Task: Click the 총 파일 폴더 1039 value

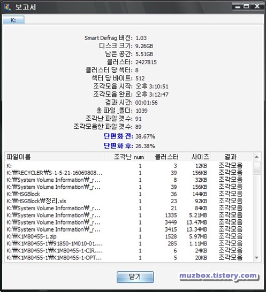Action: (x=141, y=111)
